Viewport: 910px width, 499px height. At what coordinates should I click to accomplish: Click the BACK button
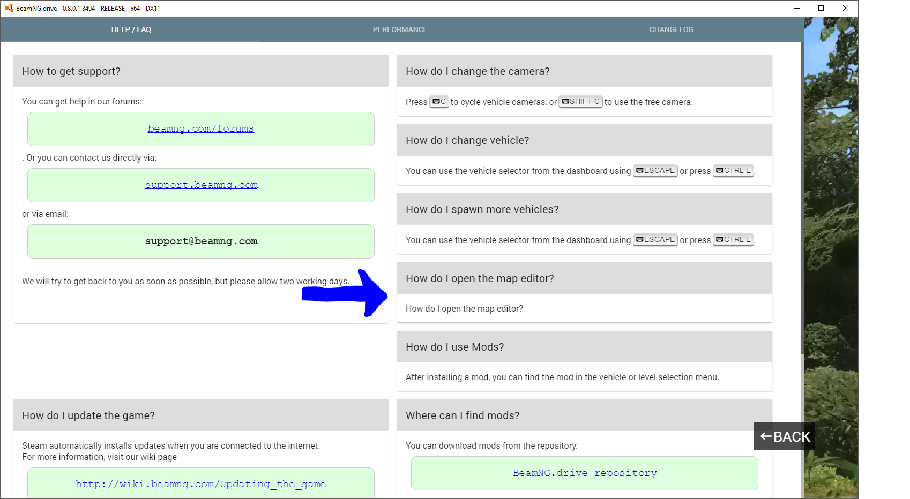pos(785,436)
